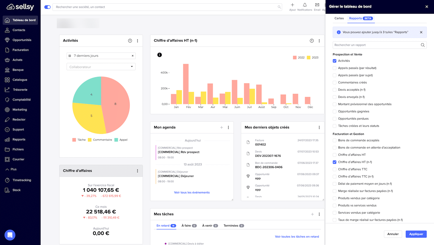434x245 pixels.
Task: Open the Mon agenda three-dot menu
Action: tap(228, 127)
